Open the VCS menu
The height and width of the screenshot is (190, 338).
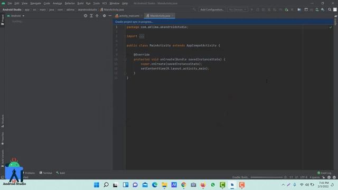105,3
